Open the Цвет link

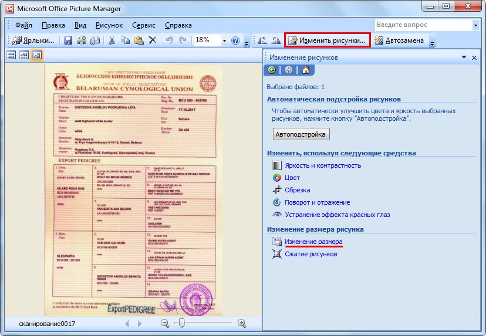(292, 178)
